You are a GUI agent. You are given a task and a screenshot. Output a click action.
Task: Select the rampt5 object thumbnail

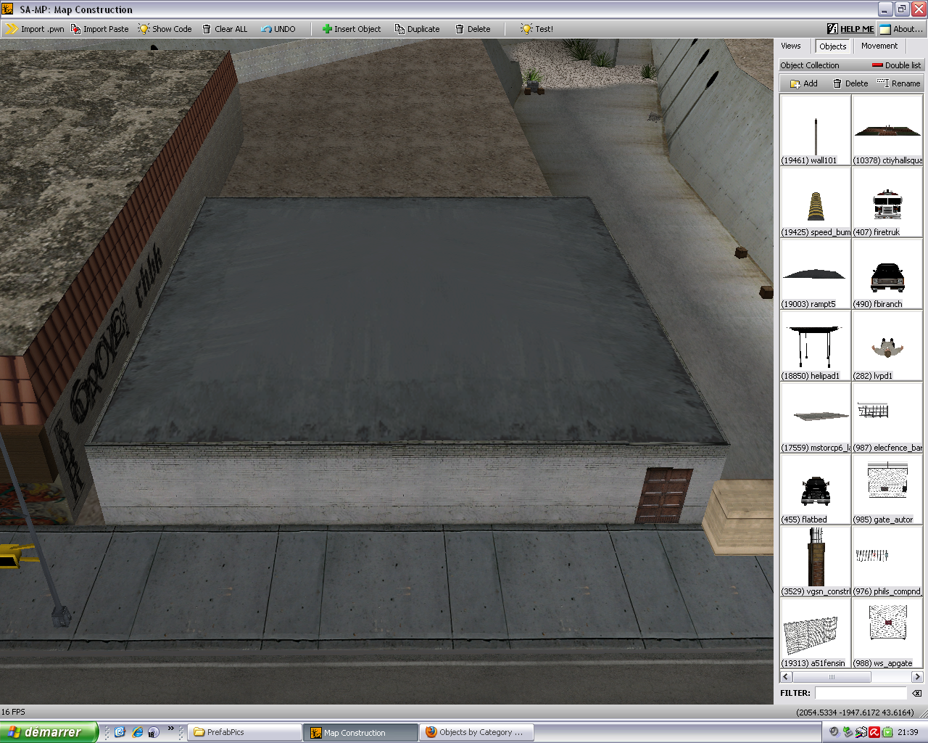(815, 274)
